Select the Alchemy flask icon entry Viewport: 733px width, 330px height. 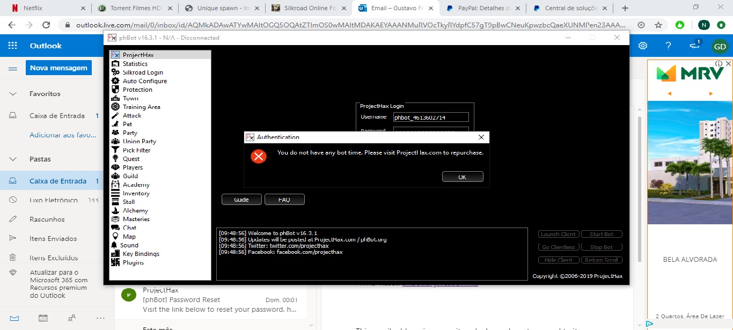coord(115,210)
